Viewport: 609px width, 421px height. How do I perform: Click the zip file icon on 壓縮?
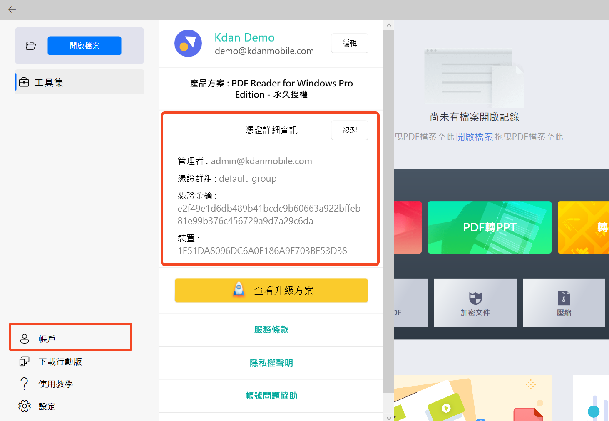pos(564,298)
